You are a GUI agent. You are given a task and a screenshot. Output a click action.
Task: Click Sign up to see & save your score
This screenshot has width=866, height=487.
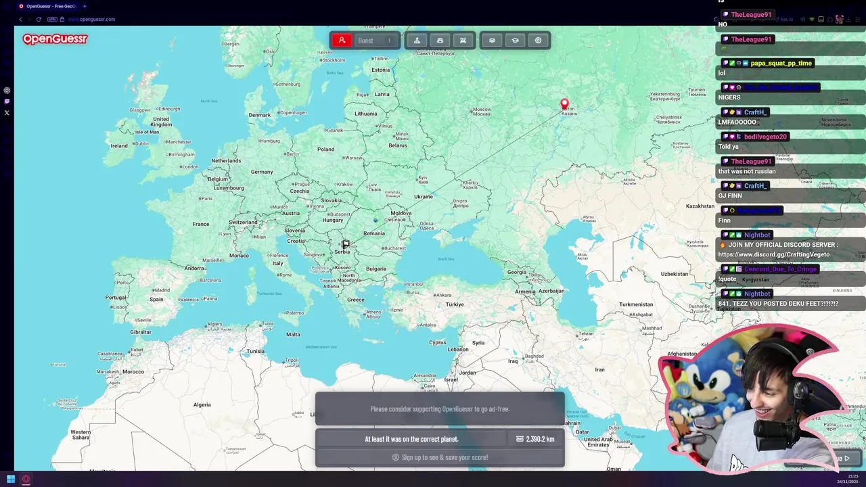pyautogui.click(x=440, y=457)
